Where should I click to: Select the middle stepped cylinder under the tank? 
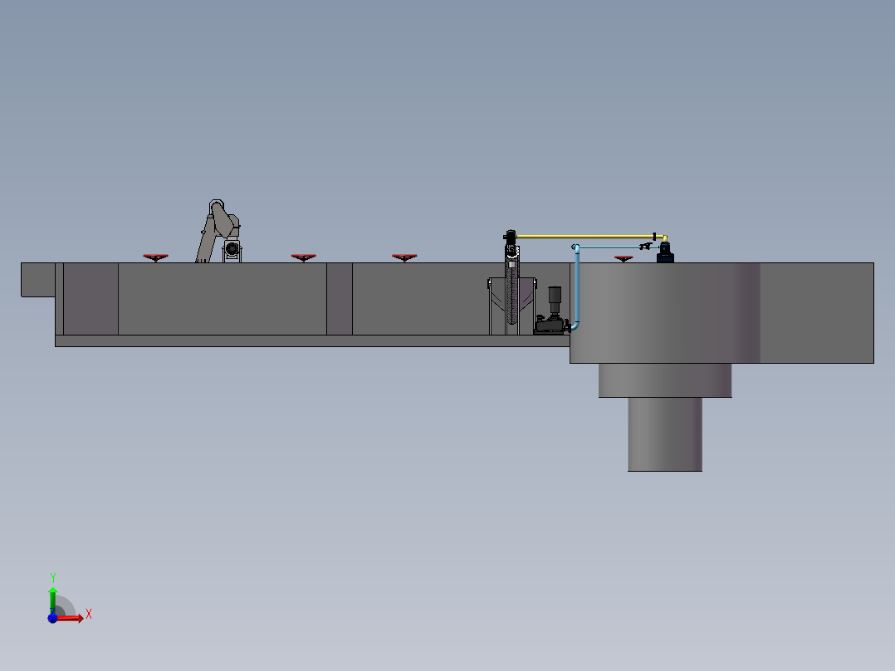tap(665, 380)
